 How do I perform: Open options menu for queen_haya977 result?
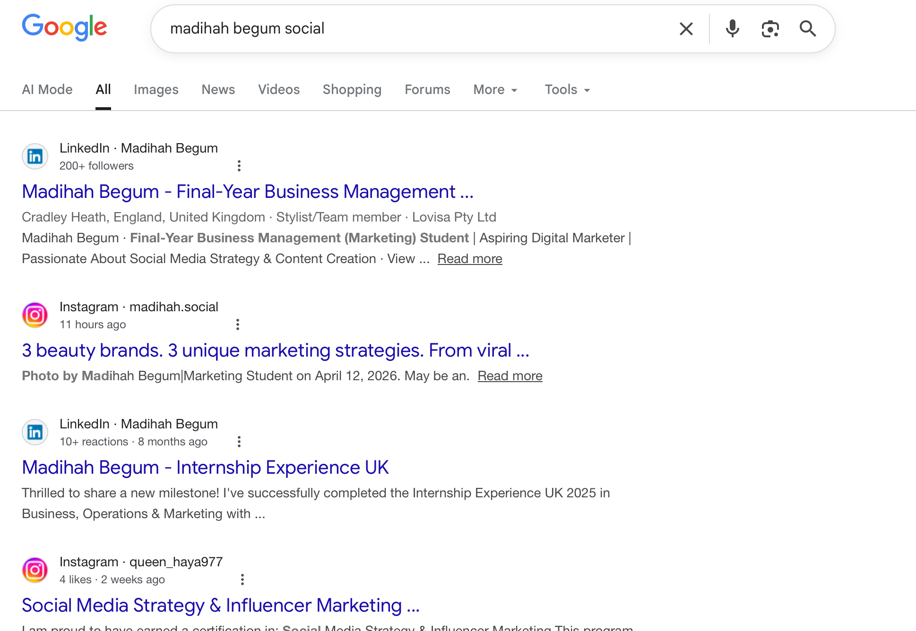tap(242, 580)
